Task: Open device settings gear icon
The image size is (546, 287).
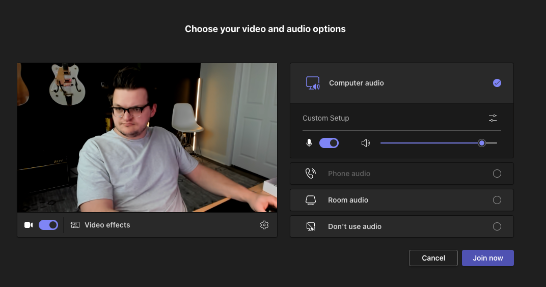Action: (x=264, y=225)
